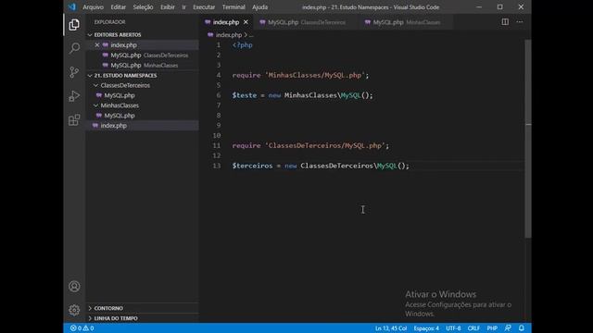Open the feedback icon in status bar
The image size is (593, 333).
point(508,328)
